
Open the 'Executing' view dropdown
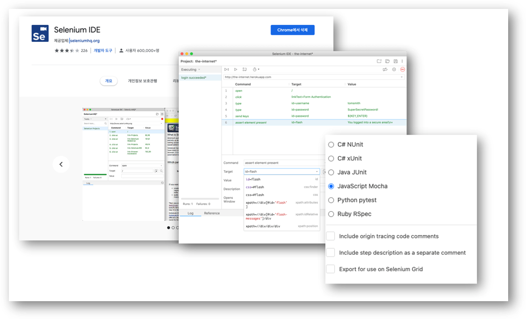click(190, 69)
